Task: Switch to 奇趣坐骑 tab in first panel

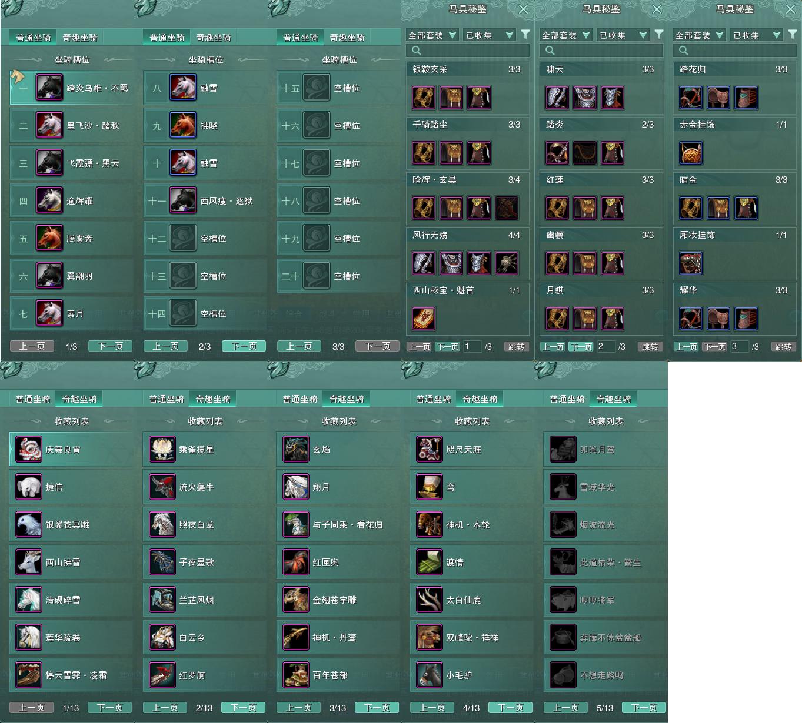Action: point(80,38)
